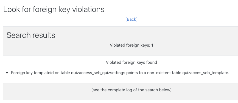This screenshot has width=238, height=103.
Task: Click the word 'Back' inside the brackets
Action: (x=131, y=19)
